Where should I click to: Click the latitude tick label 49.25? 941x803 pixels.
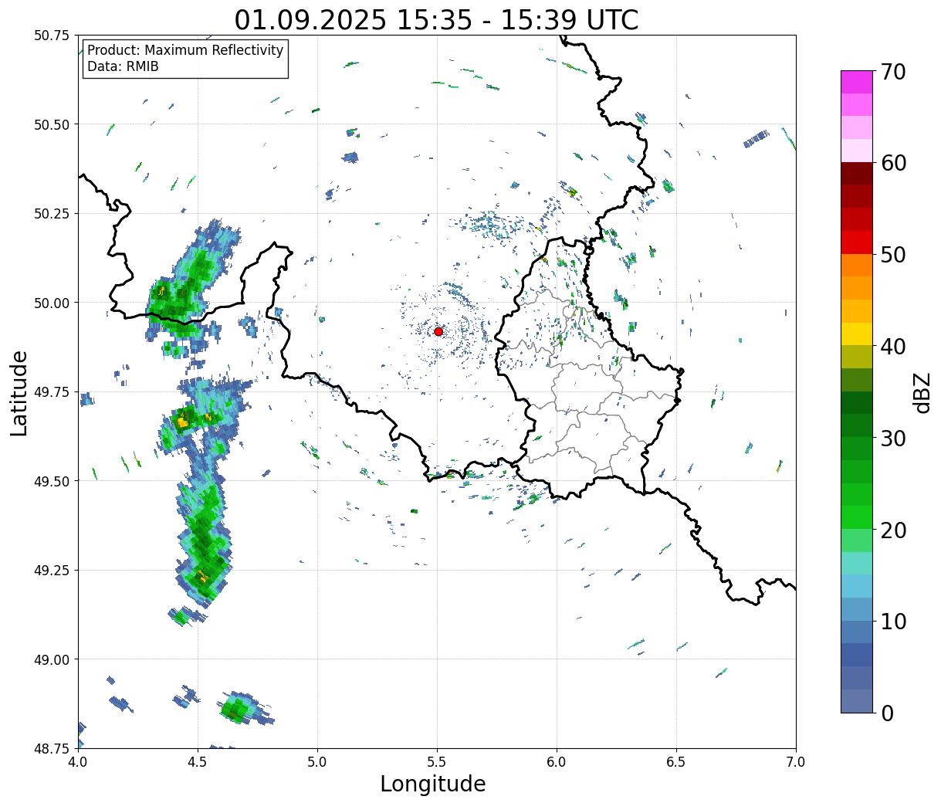click(52, 571)
